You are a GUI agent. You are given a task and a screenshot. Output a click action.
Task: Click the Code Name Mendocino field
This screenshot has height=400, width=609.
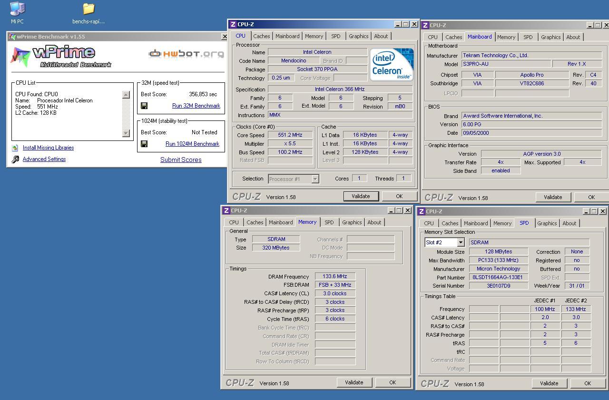(x=294, y=61)
